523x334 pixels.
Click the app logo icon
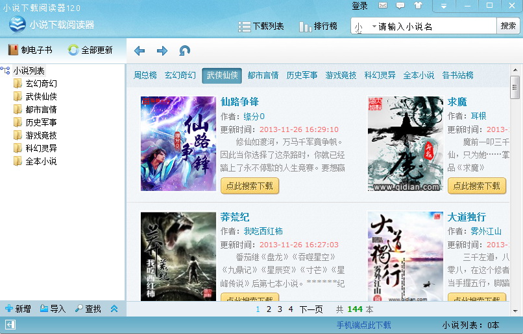(x=17, y=24)
